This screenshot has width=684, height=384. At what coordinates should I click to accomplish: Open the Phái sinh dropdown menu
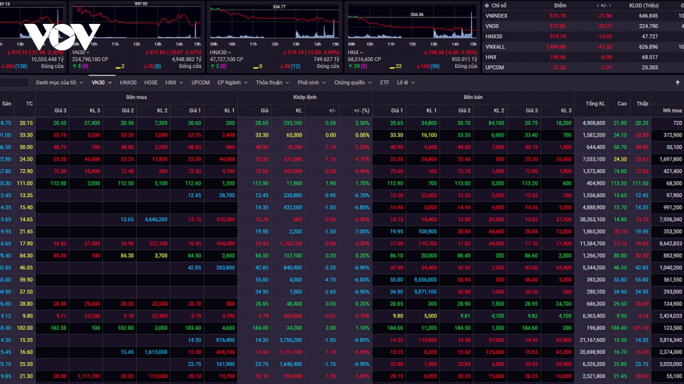click(312, 82)
